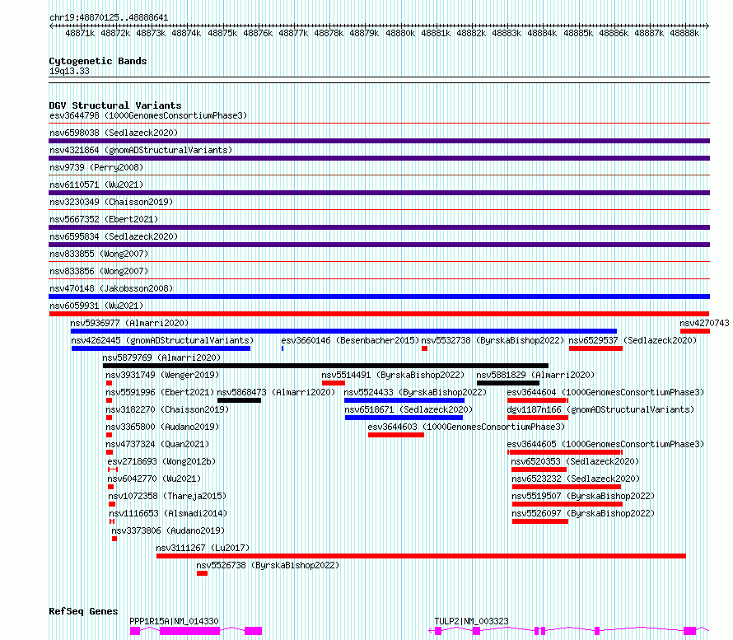The width and height of the screenshot is (733, 640).
Task: Select nsv6110571 (Wu2021) label
Action: click(x=96, y=185)
